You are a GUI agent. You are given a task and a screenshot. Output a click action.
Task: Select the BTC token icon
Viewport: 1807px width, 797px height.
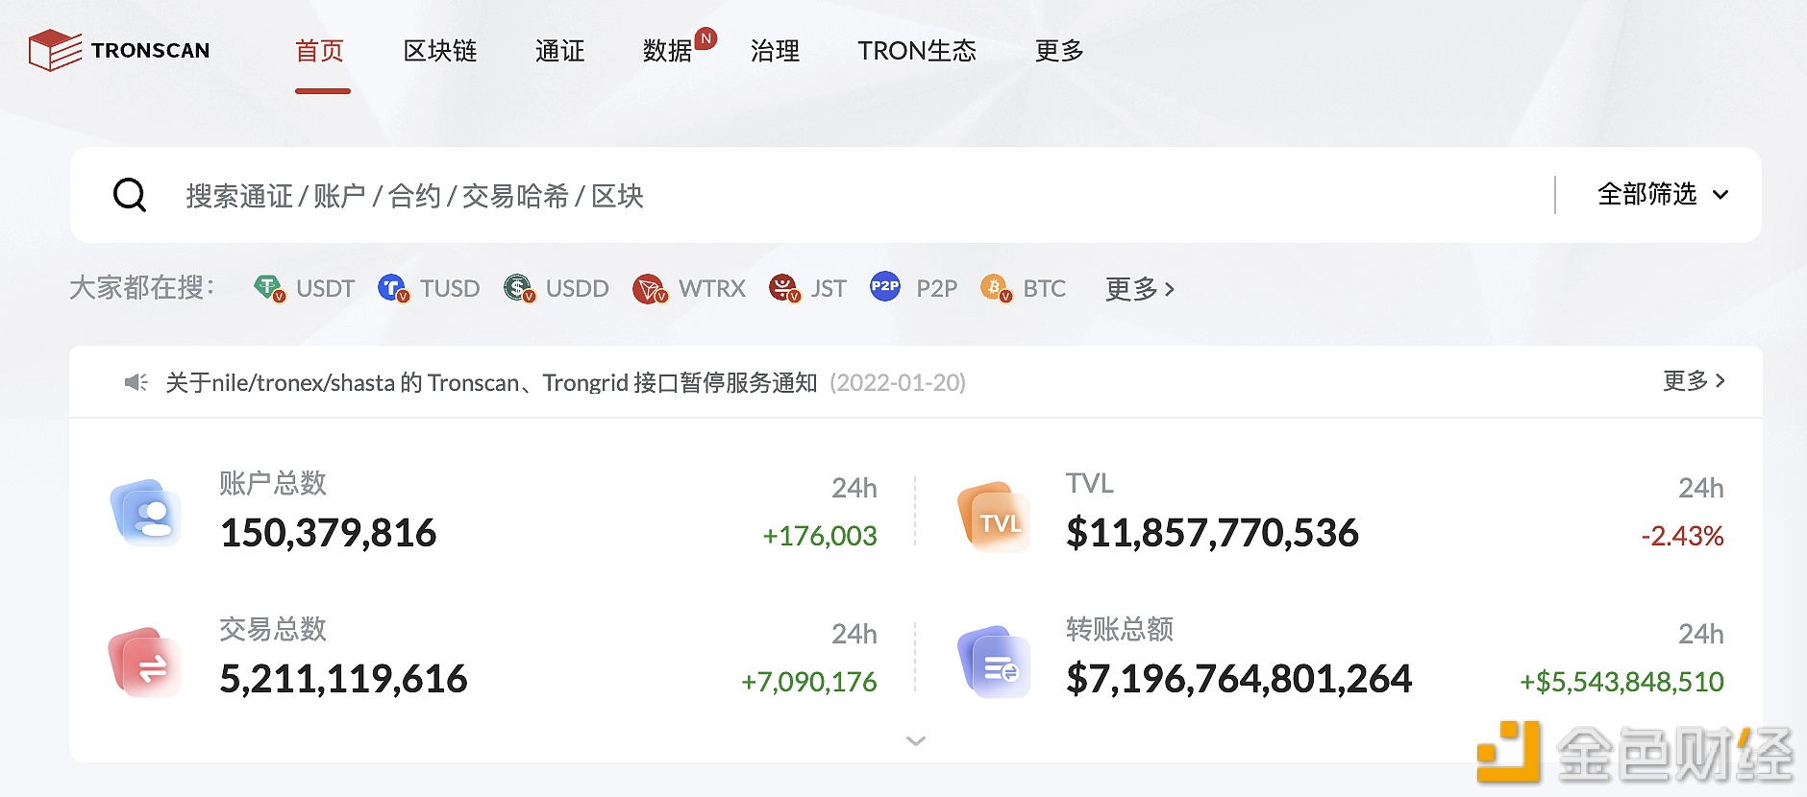click(x=996, y=288)
